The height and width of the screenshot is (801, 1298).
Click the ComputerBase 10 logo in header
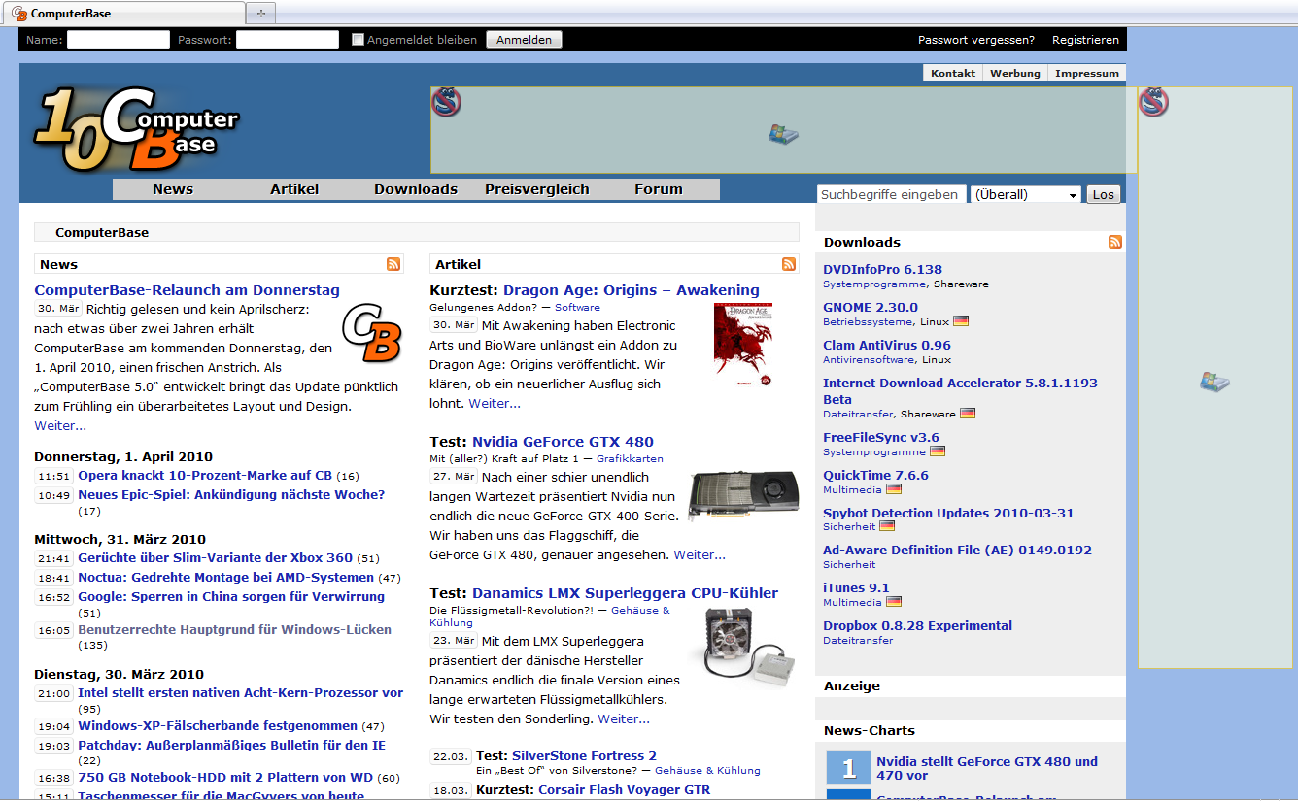pyautogui.click(x=136, y=129)
